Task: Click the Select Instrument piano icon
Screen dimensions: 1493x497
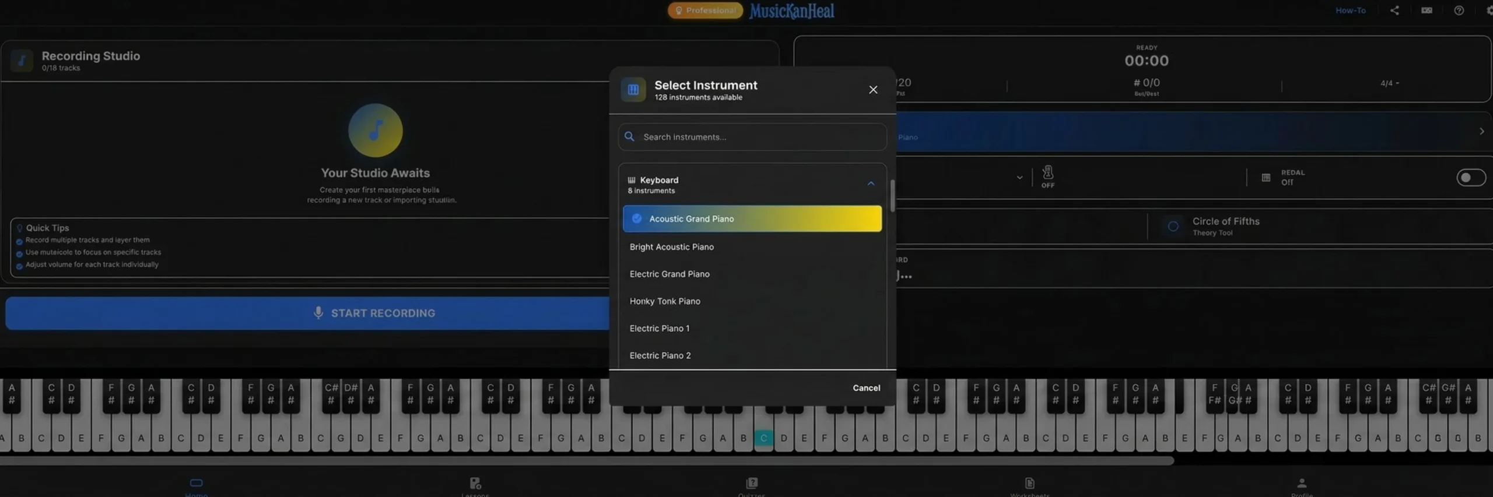Action: (x=633, y=90)
